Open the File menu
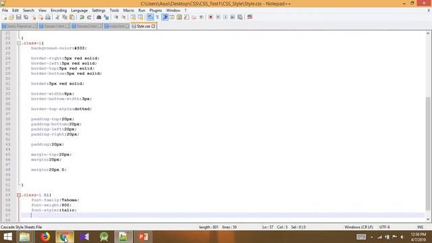 point(5,10)
